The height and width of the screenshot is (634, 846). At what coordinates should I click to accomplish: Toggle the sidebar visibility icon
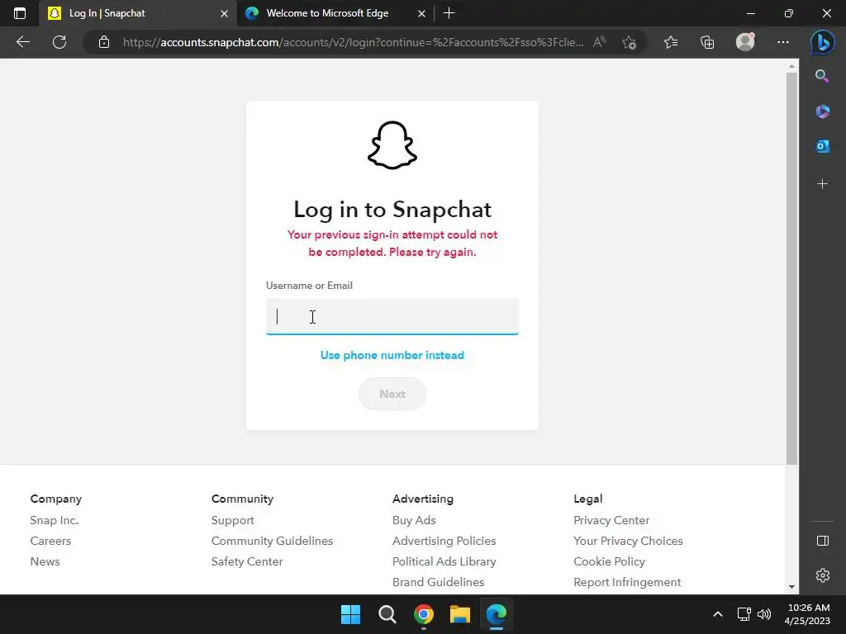tap(822, 541)
